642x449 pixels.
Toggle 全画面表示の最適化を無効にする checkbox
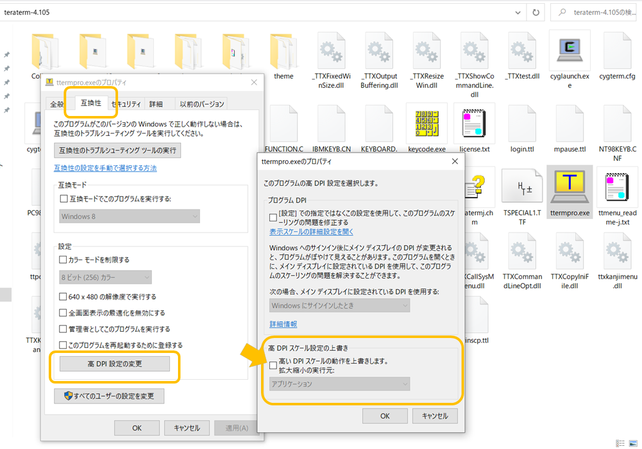pos(63,313)
